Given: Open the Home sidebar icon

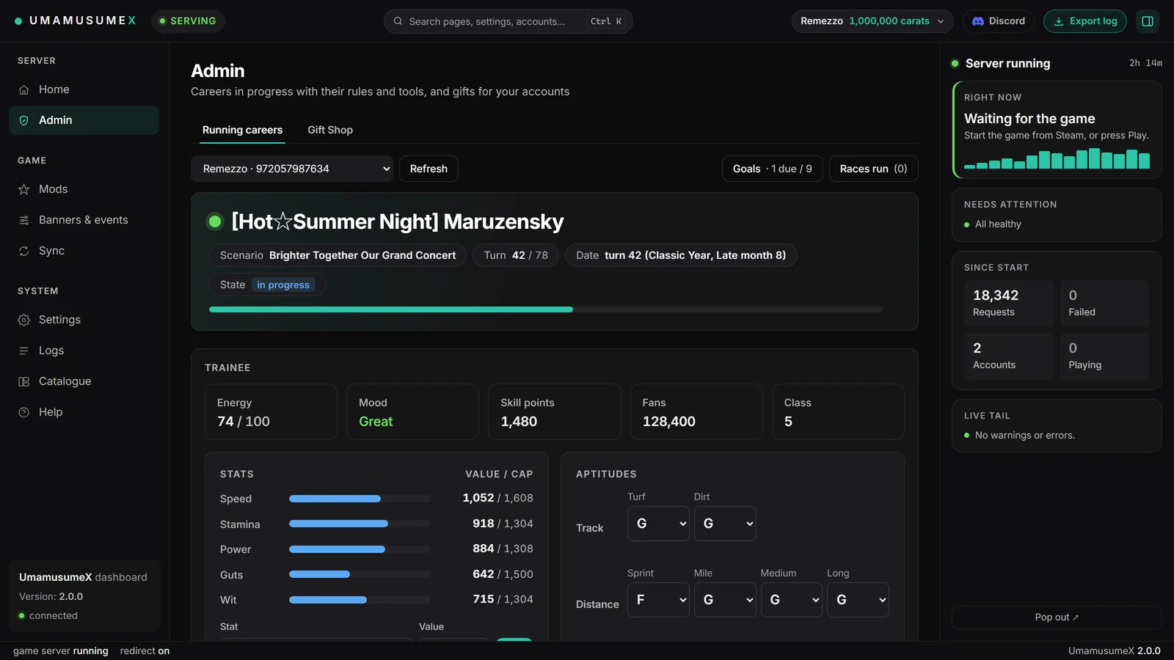Looking at the screenshot, I should pos(24,89).
